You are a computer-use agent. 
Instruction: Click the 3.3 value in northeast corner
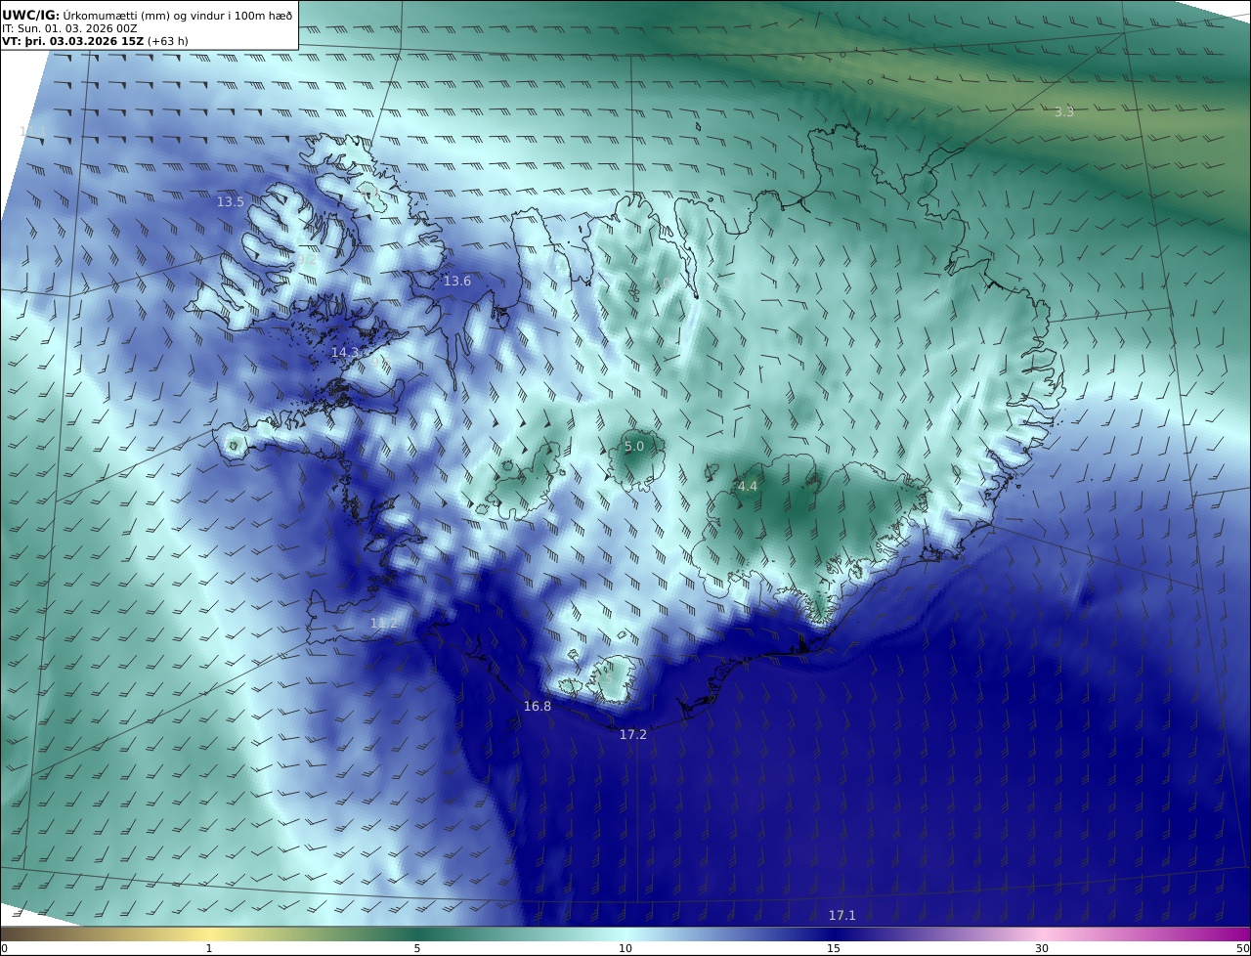click(1064, 112)
